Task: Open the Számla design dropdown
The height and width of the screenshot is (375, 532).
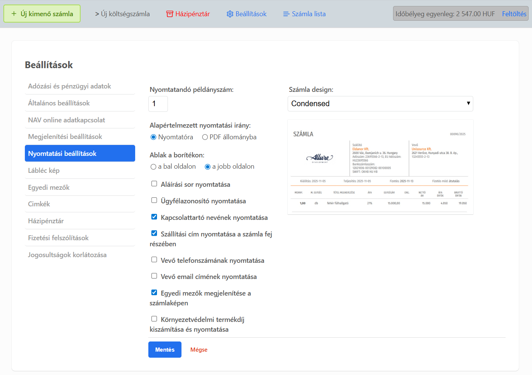Action: pyautogui.click(x=380, y=104)
